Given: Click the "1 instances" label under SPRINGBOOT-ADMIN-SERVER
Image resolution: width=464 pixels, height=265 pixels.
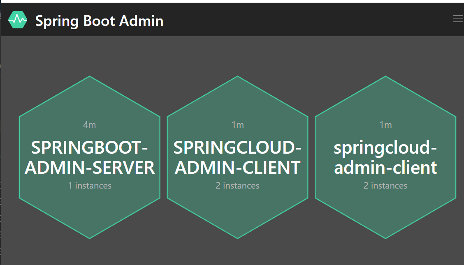Looking at the screenshot, I should point(90,186).
